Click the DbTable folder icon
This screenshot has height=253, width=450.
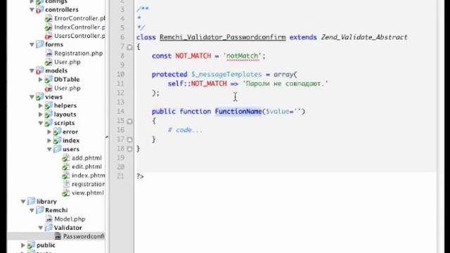(49, 79)
